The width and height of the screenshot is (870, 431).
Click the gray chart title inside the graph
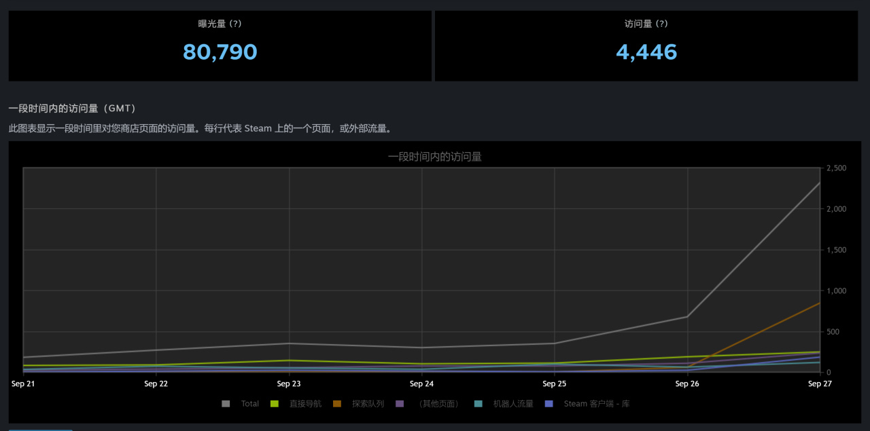tap(434, 157)
